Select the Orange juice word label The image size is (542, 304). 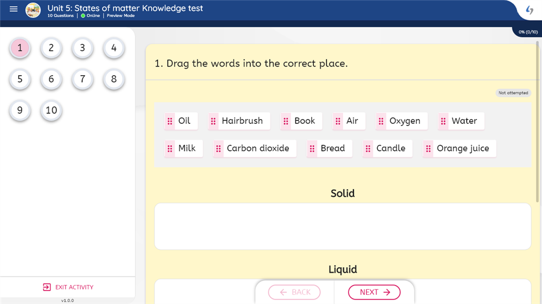(463, 148)
